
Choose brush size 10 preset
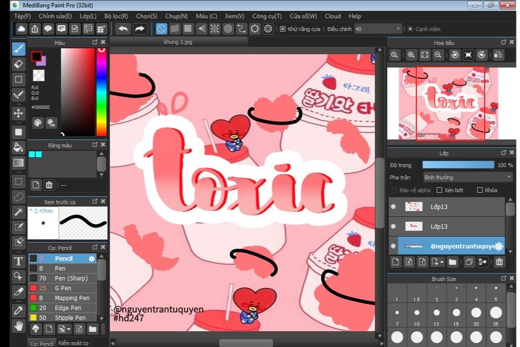(x=416, y=313)
